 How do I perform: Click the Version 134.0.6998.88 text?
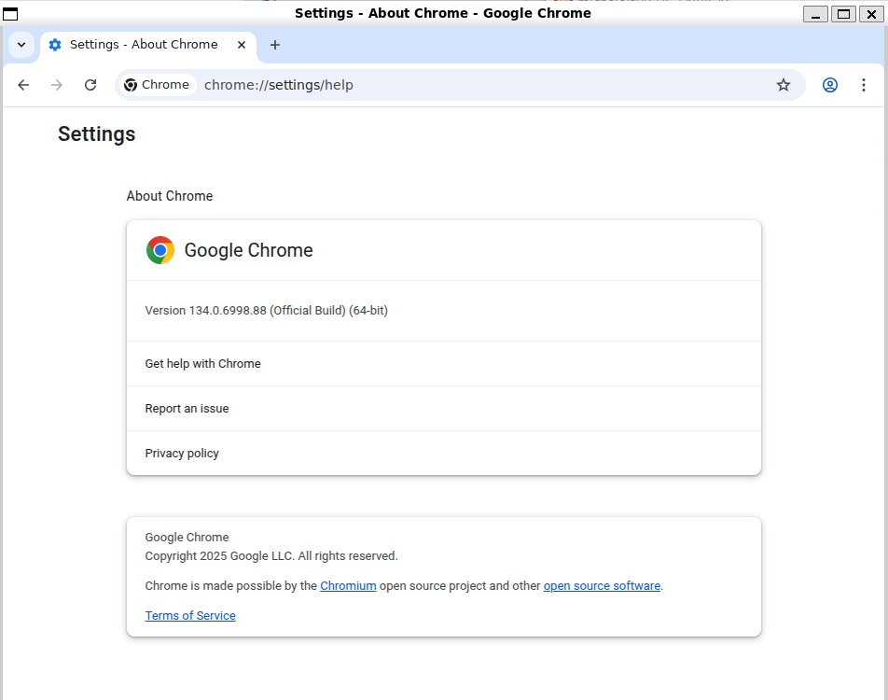point(266,311)
